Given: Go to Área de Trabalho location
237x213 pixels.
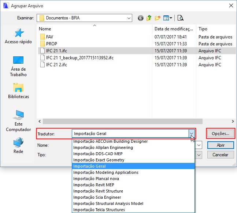Looking at the screenshot, I should click(x=18, y=66).
